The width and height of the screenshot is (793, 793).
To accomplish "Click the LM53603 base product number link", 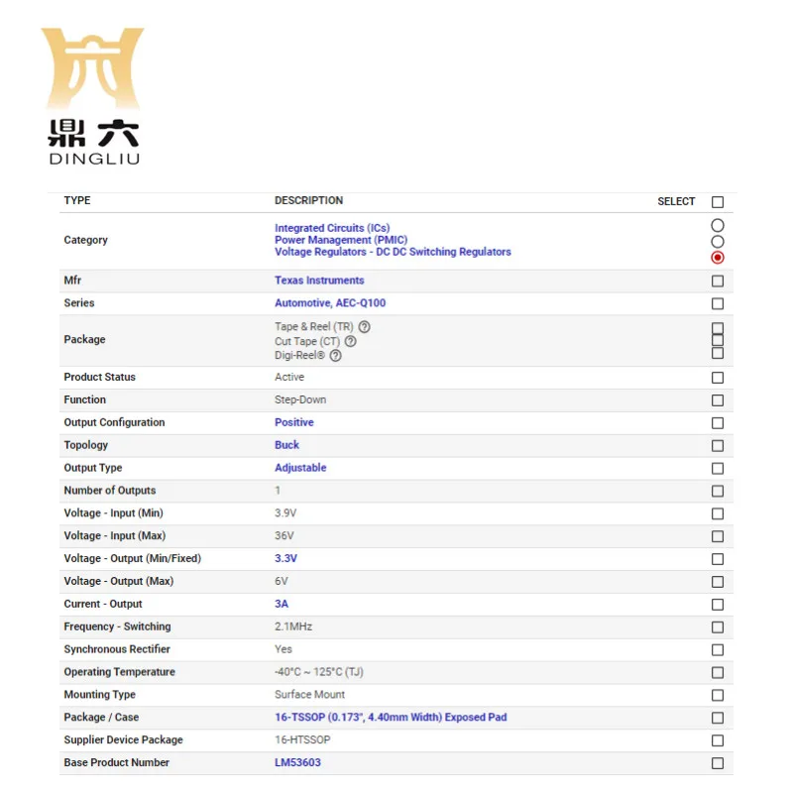I will tap(297, 762).
